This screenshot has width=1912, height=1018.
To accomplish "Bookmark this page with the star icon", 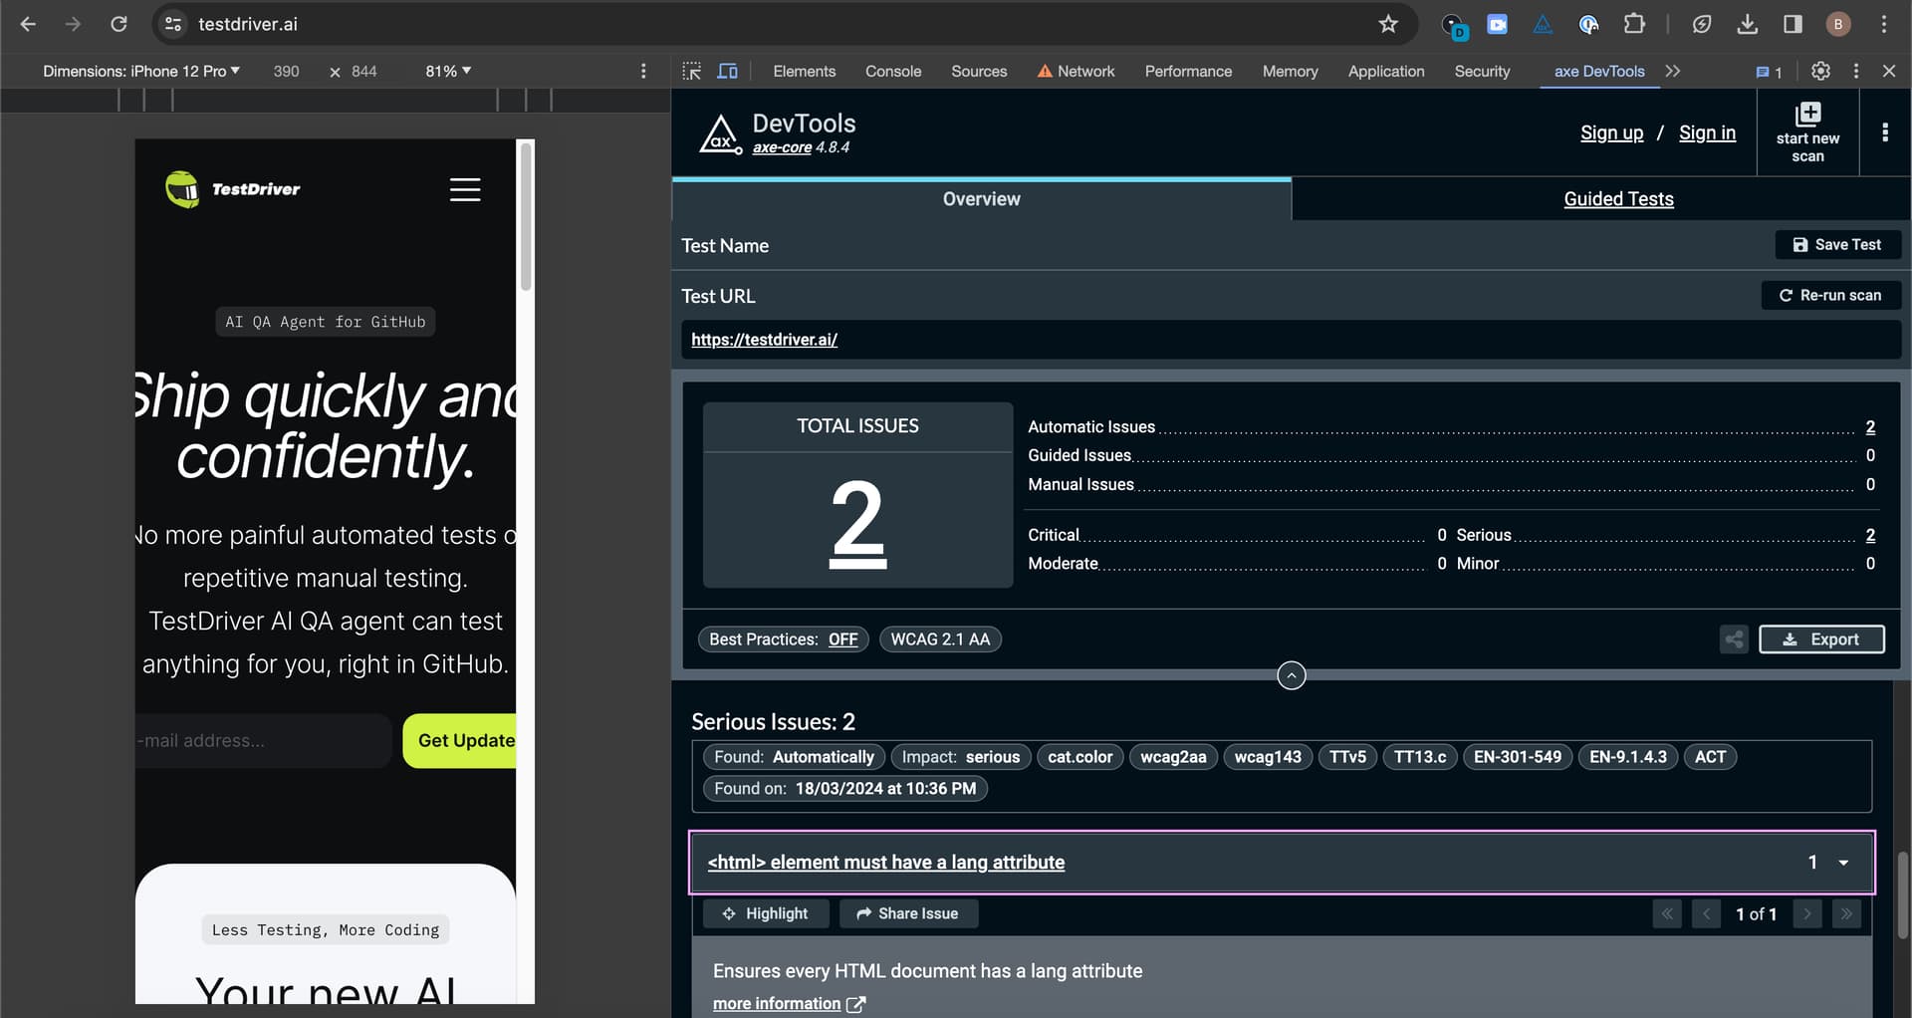I will pyautogui.click(x=1388, y=24).
